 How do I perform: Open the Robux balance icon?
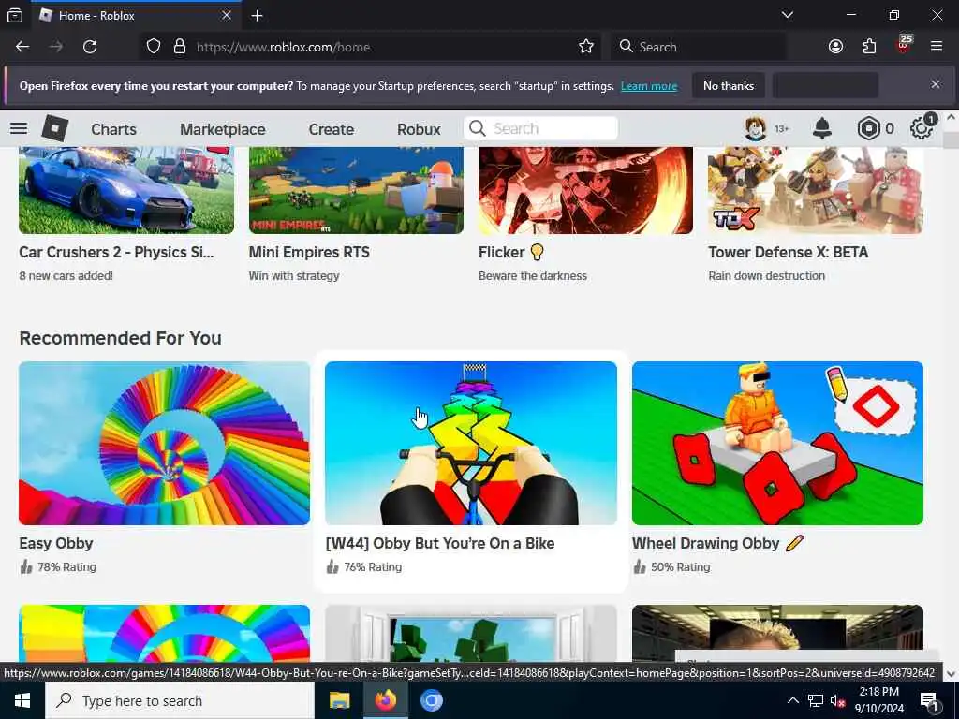(x=868, y=128)
